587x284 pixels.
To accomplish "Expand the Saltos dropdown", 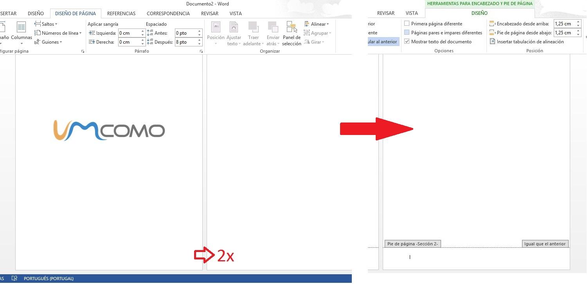I will coord(46,24).
